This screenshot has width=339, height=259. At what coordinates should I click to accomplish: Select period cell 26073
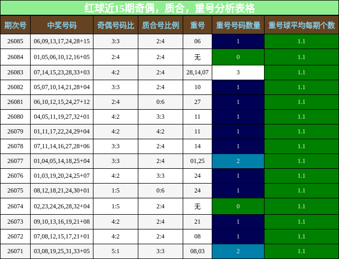point(15,222)
